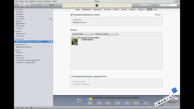Open the Фильмы library in the sidebar
Screen dimensions: 194x109
[x=21, y=14]
